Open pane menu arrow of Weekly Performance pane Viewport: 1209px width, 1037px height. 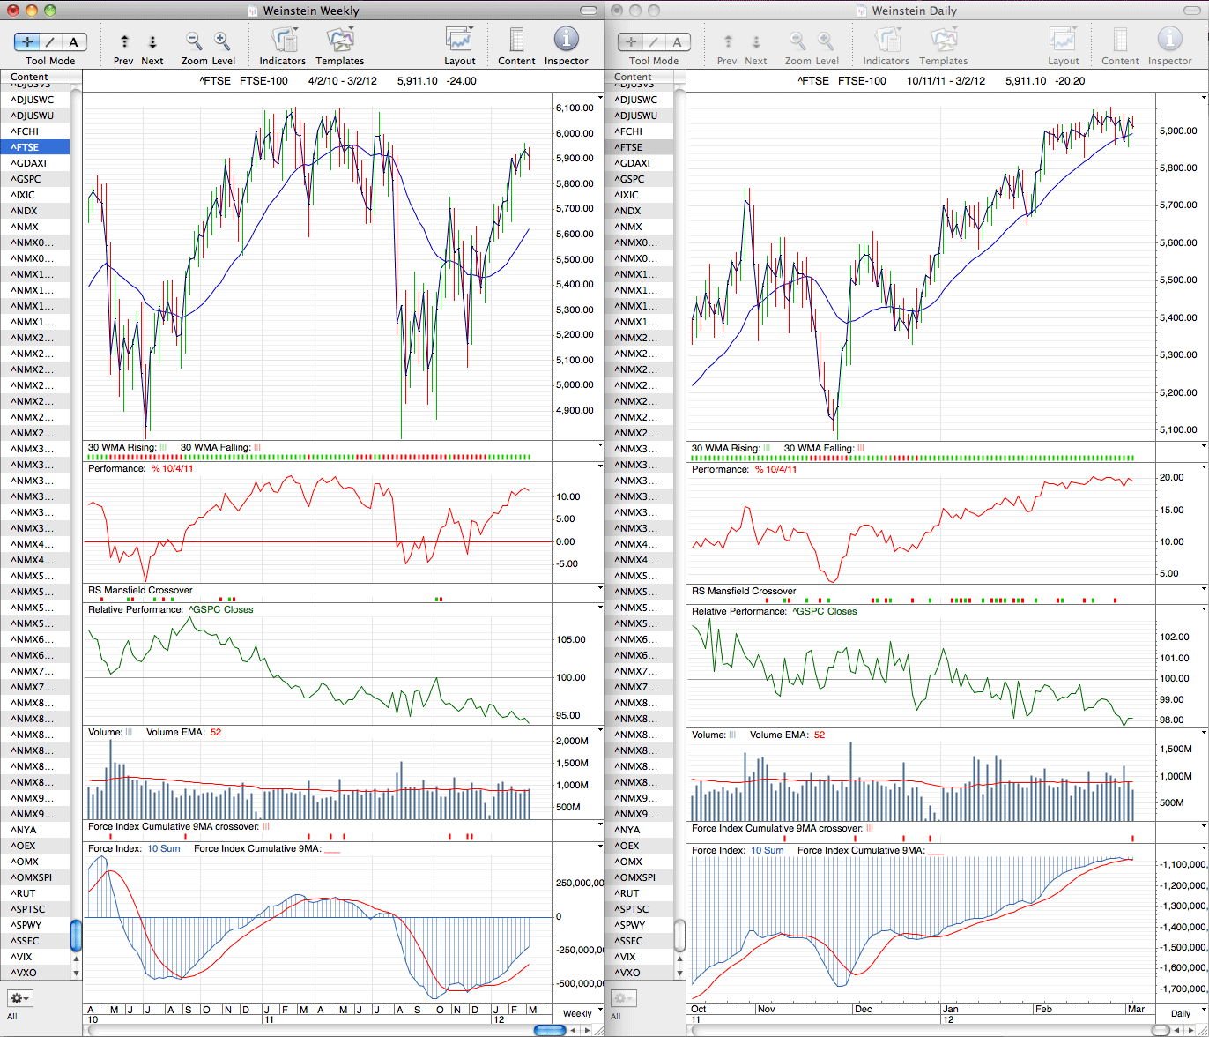pos(599,467)
